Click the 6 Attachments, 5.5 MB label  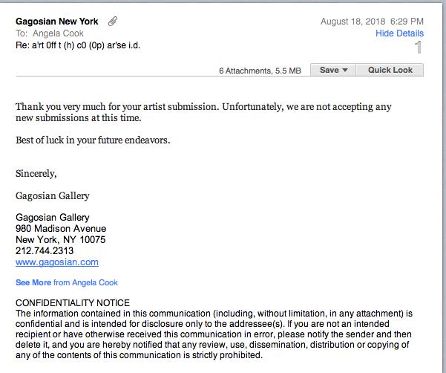click(x=260, y=71)
